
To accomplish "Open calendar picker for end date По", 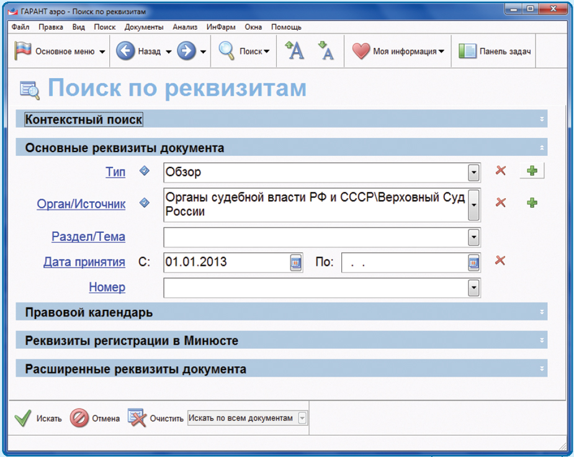I will click(x=473, y=262).
